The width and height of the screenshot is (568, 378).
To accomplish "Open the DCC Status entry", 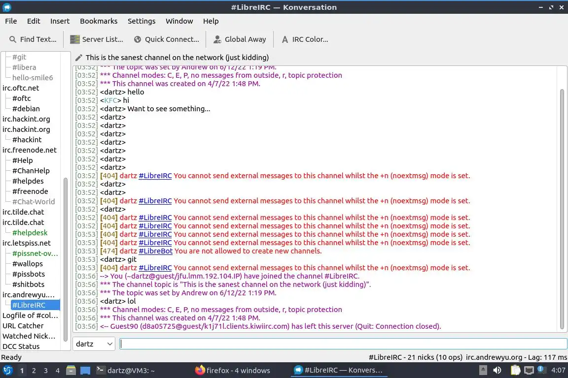I will point(21,346).
